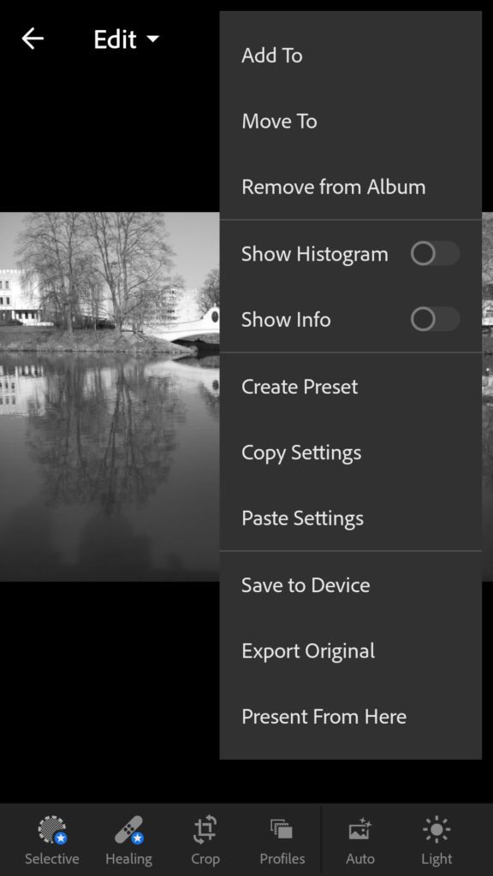Open the Light adjustments panel
This screenshot has width=493, height=876.
click(x=437, y=840)
